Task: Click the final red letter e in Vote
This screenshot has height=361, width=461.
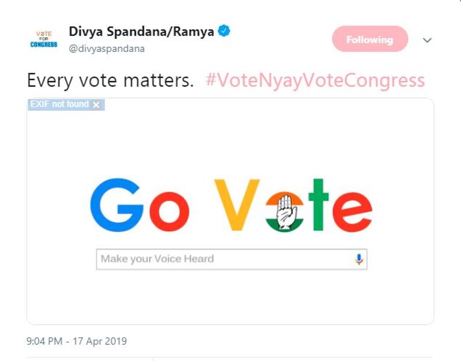Action: pyautogui.click(x=352, y=212)
